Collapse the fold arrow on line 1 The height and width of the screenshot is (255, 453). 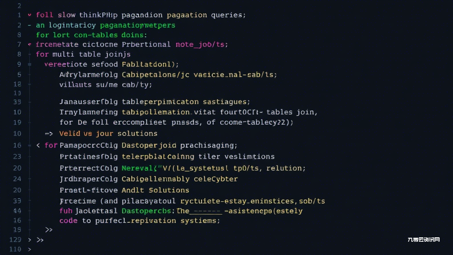[30, 15]
